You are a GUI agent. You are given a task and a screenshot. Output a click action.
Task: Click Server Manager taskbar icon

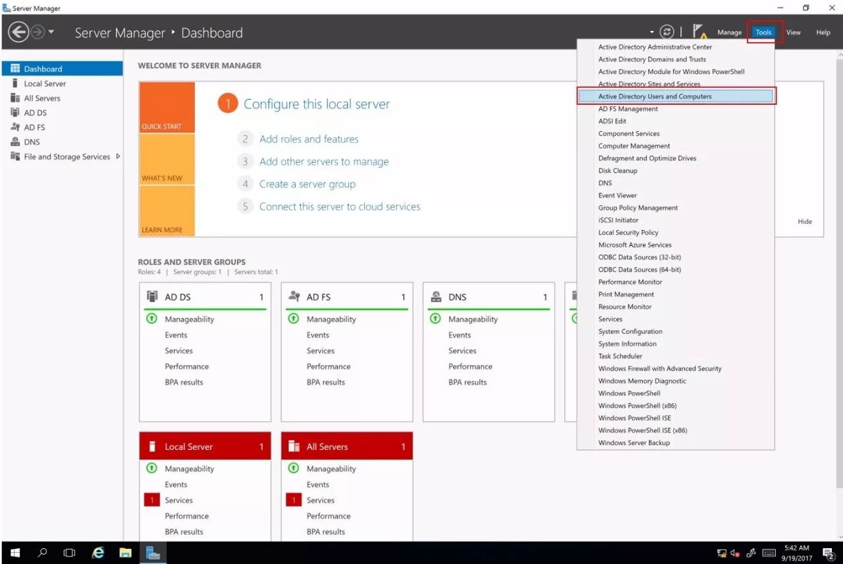(x=153, y=553)
